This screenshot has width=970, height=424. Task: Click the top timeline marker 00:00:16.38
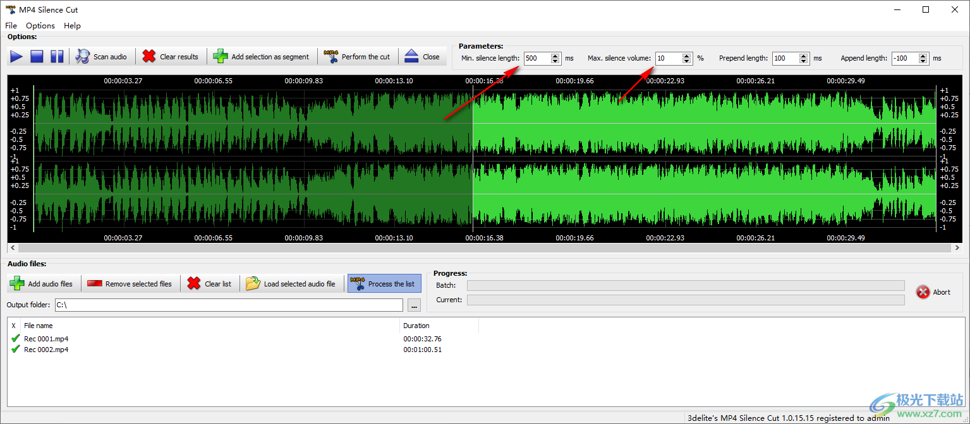tap(485, 81)
